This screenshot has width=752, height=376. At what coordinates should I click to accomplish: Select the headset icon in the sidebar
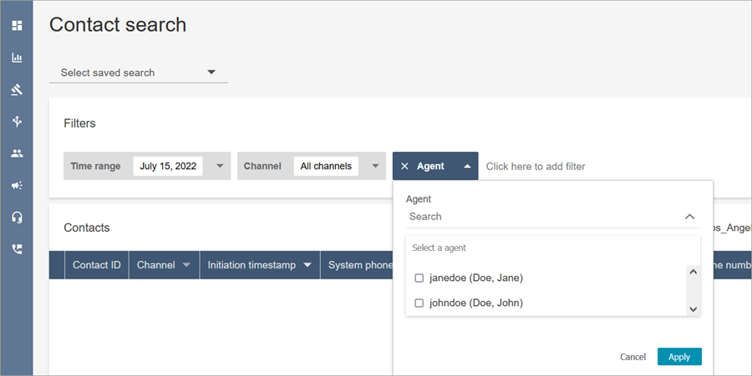(17, 218)
